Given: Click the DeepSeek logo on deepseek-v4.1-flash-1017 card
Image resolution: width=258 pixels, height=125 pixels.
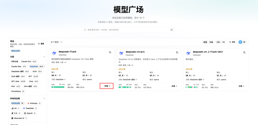Looking at the screenshot, I should coord(188,53).
